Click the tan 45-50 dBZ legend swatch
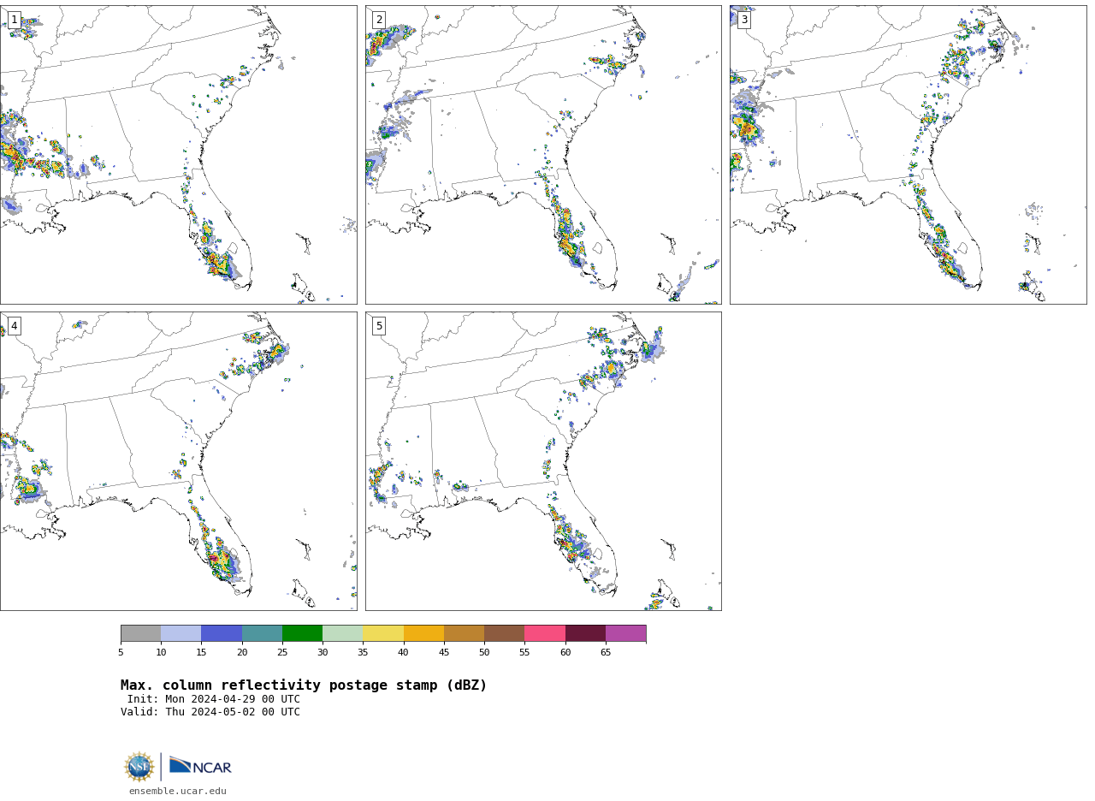This screenshot has height=801, width=1095. [464, 633]
